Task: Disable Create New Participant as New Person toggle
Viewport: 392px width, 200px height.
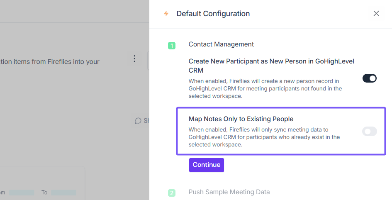Action: 369,78
